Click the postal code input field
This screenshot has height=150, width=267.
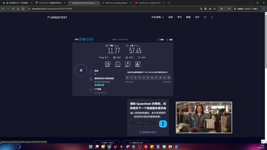143,123
